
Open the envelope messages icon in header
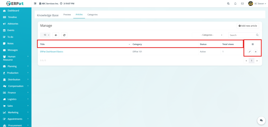click(242, 4)
